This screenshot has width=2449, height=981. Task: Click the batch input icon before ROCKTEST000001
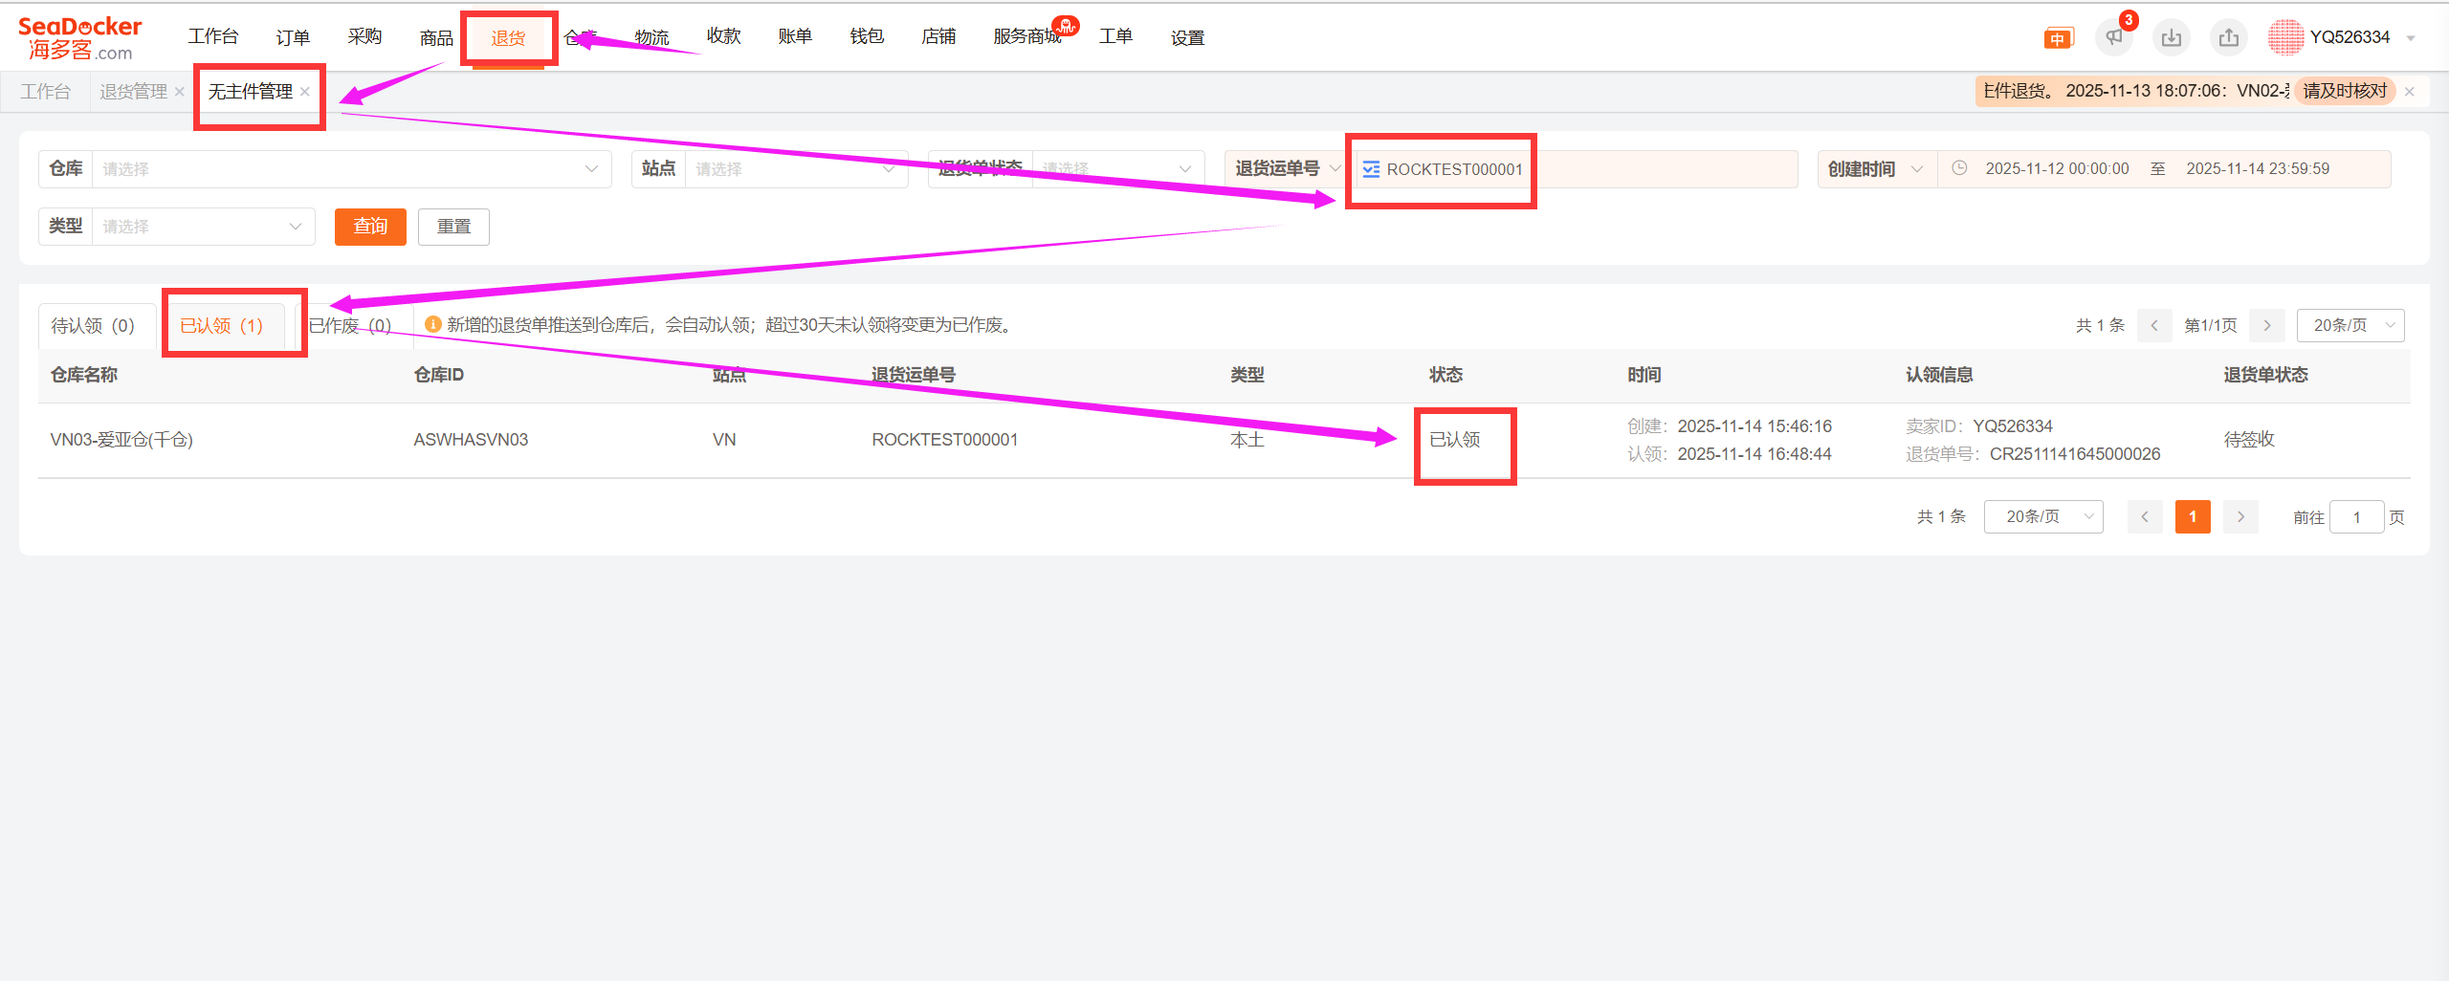(1371, 169)
